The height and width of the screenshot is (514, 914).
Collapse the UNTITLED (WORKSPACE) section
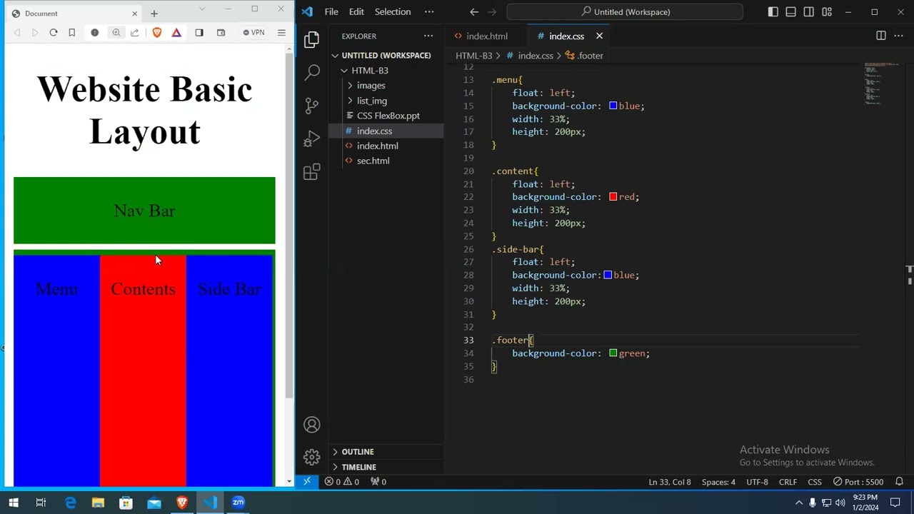click(386, 55)
